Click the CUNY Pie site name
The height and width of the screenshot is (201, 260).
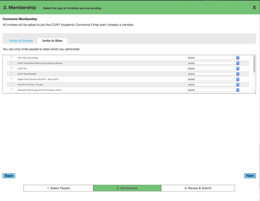22,69
